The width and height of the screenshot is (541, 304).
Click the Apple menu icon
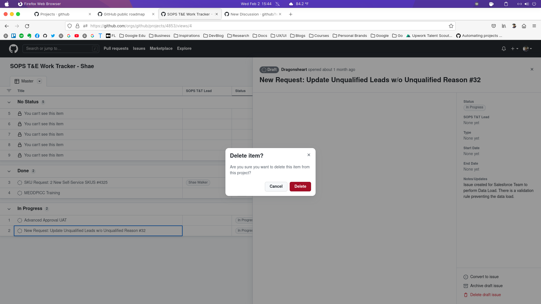tap(7, 4)
